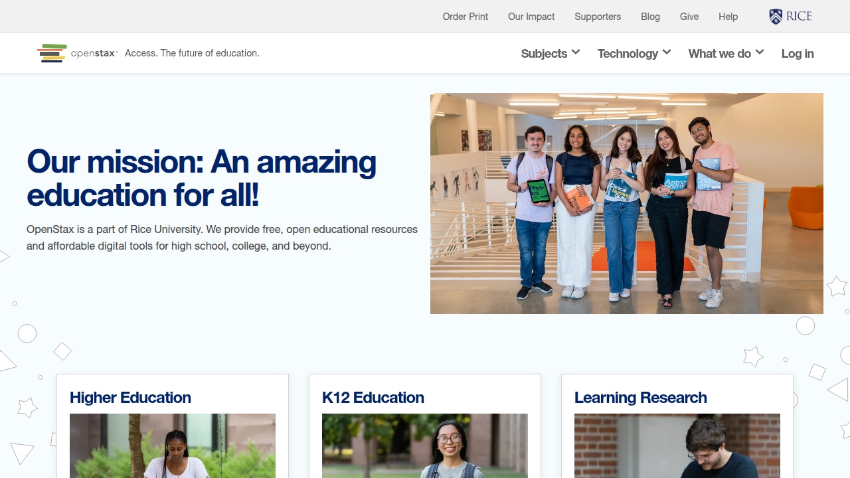Screen dimensions: 850x478
Task: Click the Log in link
Action: pyautogui.click(x=798, y=53)
